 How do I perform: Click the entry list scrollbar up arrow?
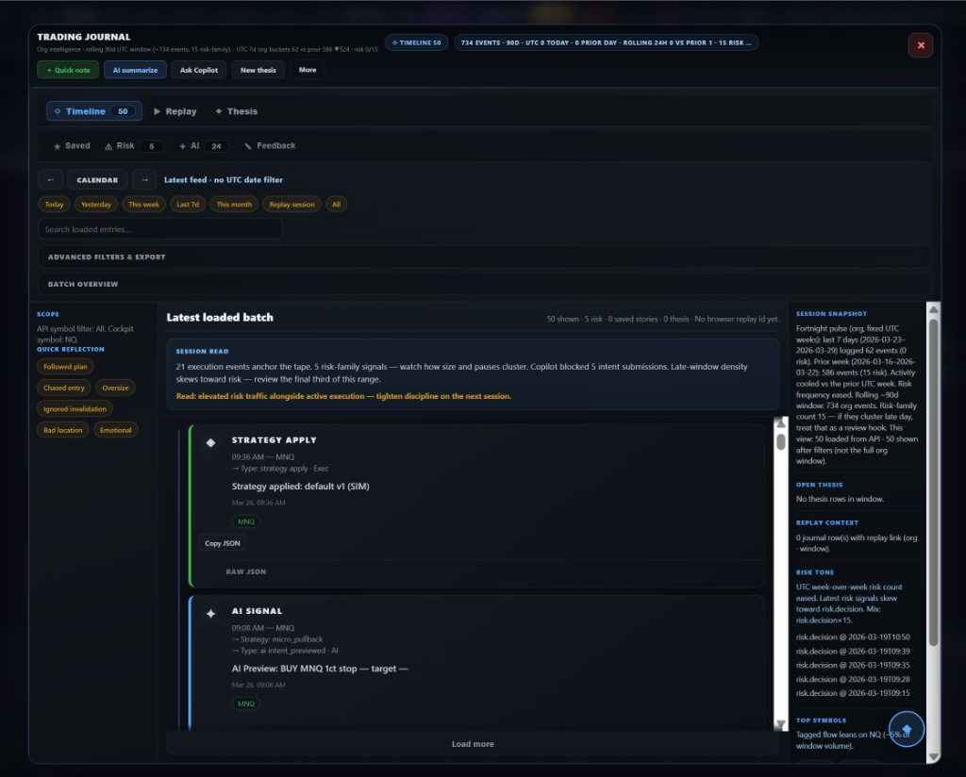(x=780, y=423)
